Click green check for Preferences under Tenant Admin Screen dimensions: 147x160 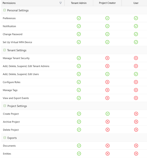pyautogui.click(x=79, y=18)
